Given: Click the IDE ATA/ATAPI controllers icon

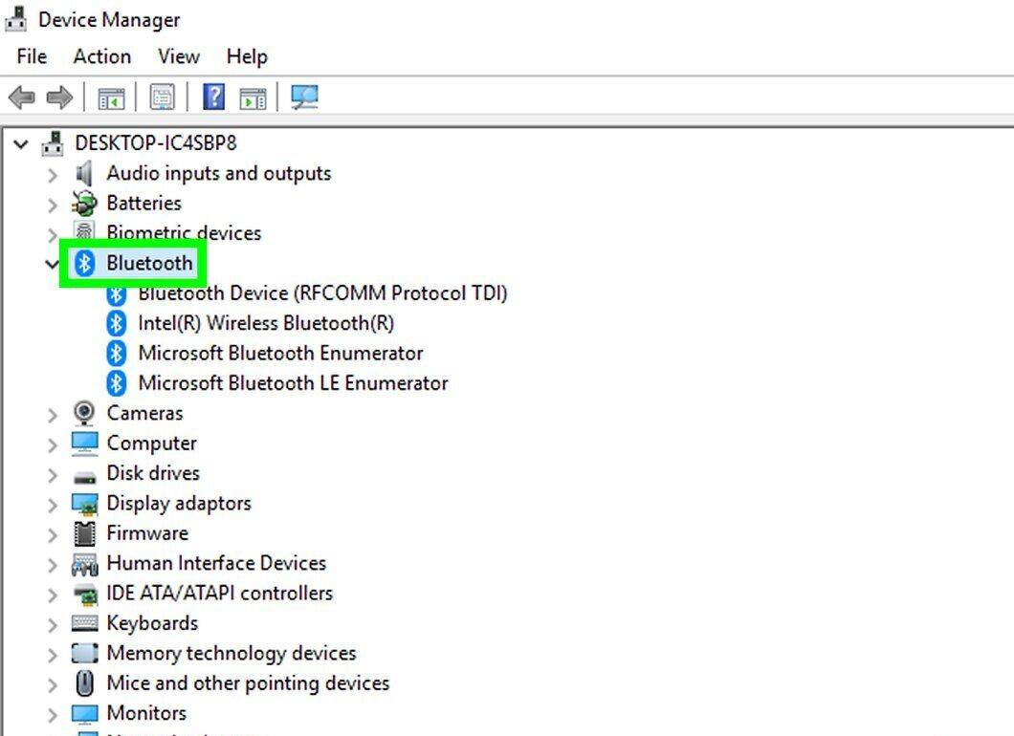Looking at the screenshot, I should tap(84, 594).
